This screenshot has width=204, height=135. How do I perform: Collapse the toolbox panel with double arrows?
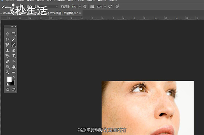(12, 27)
